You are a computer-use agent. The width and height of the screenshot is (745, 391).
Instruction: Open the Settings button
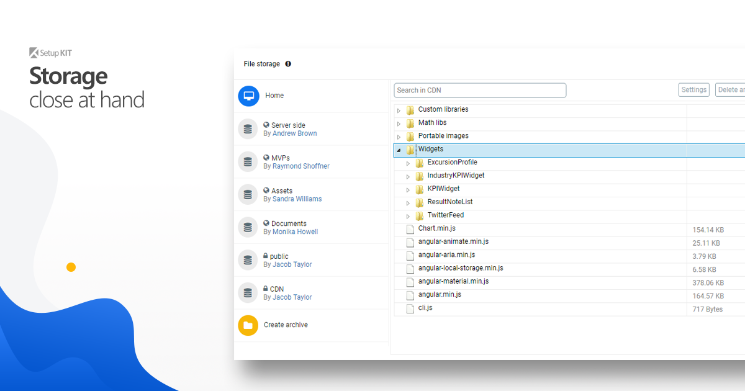pos(694,90)
